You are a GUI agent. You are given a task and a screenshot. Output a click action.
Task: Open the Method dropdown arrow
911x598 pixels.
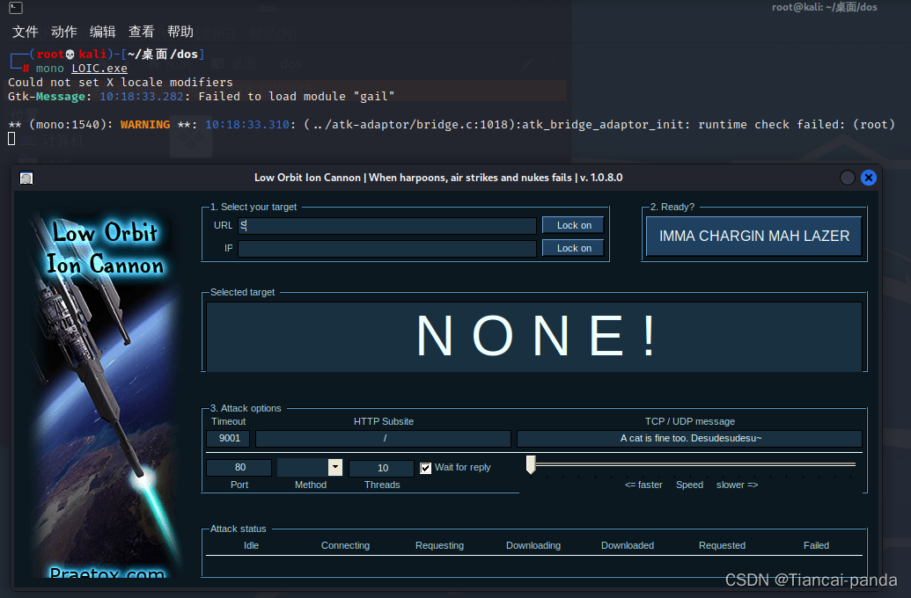click(335, 467)
